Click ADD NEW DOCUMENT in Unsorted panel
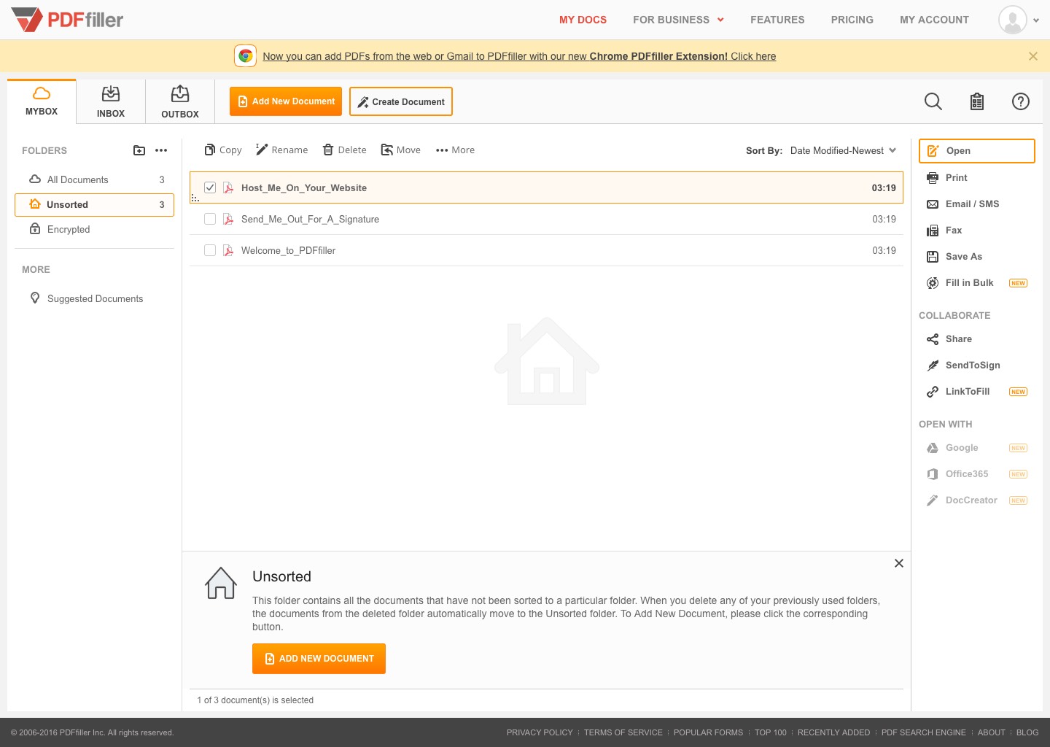Screen dimensions: 1050x747 point(319,659)
